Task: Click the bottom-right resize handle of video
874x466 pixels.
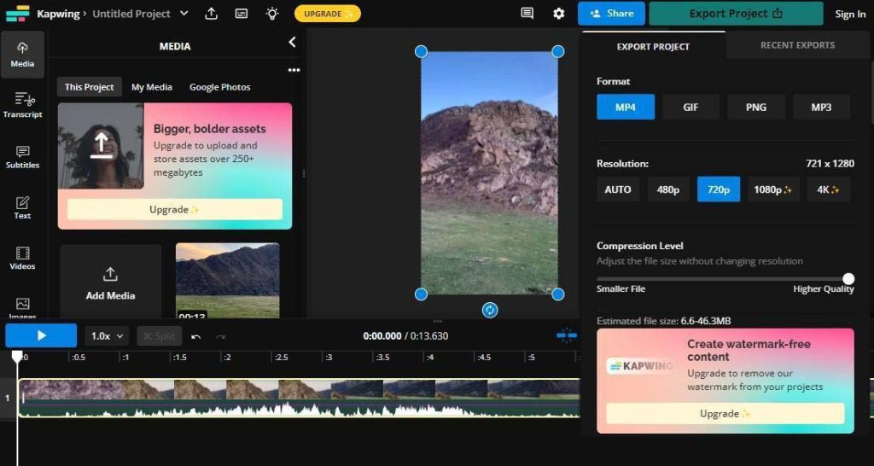Action: (x=558, y=294)
